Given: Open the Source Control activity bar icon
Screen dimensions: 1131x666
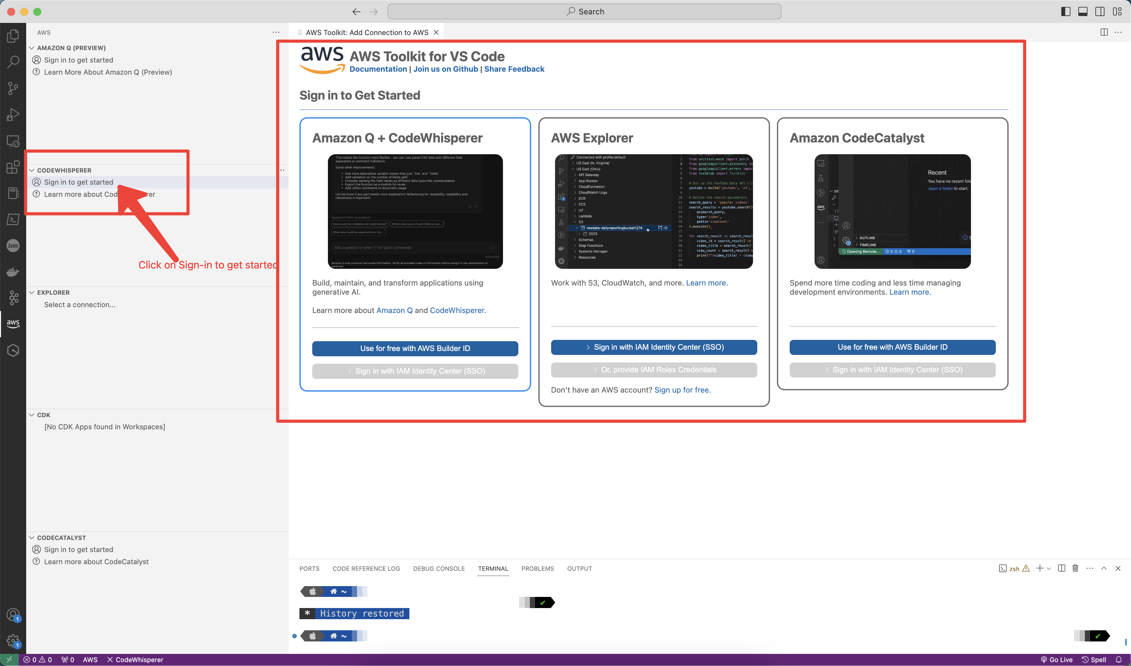Looking at the screenshot, I should pos(13,88).
